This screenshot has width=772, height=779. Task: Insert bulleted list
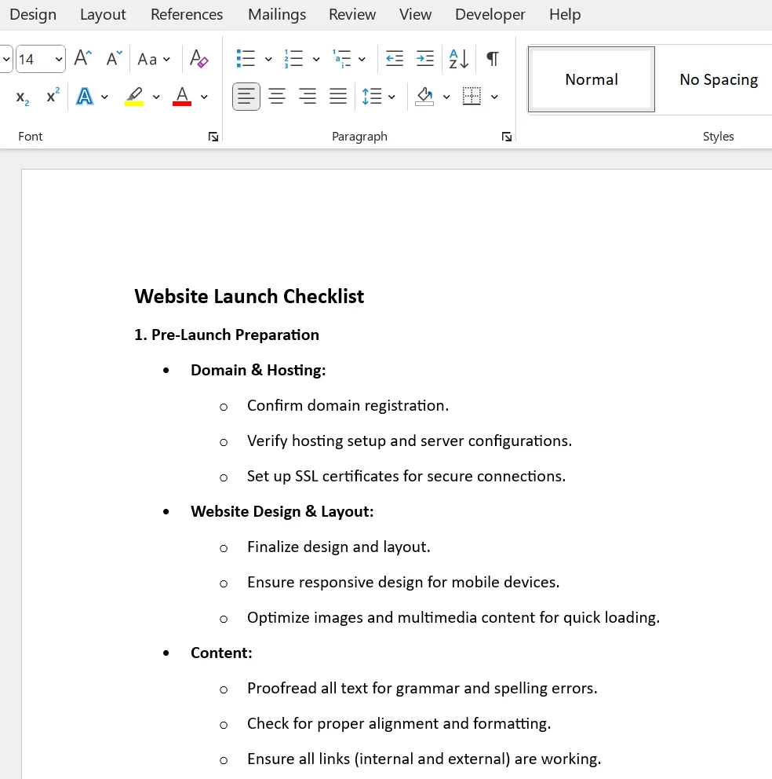point(246,59)
